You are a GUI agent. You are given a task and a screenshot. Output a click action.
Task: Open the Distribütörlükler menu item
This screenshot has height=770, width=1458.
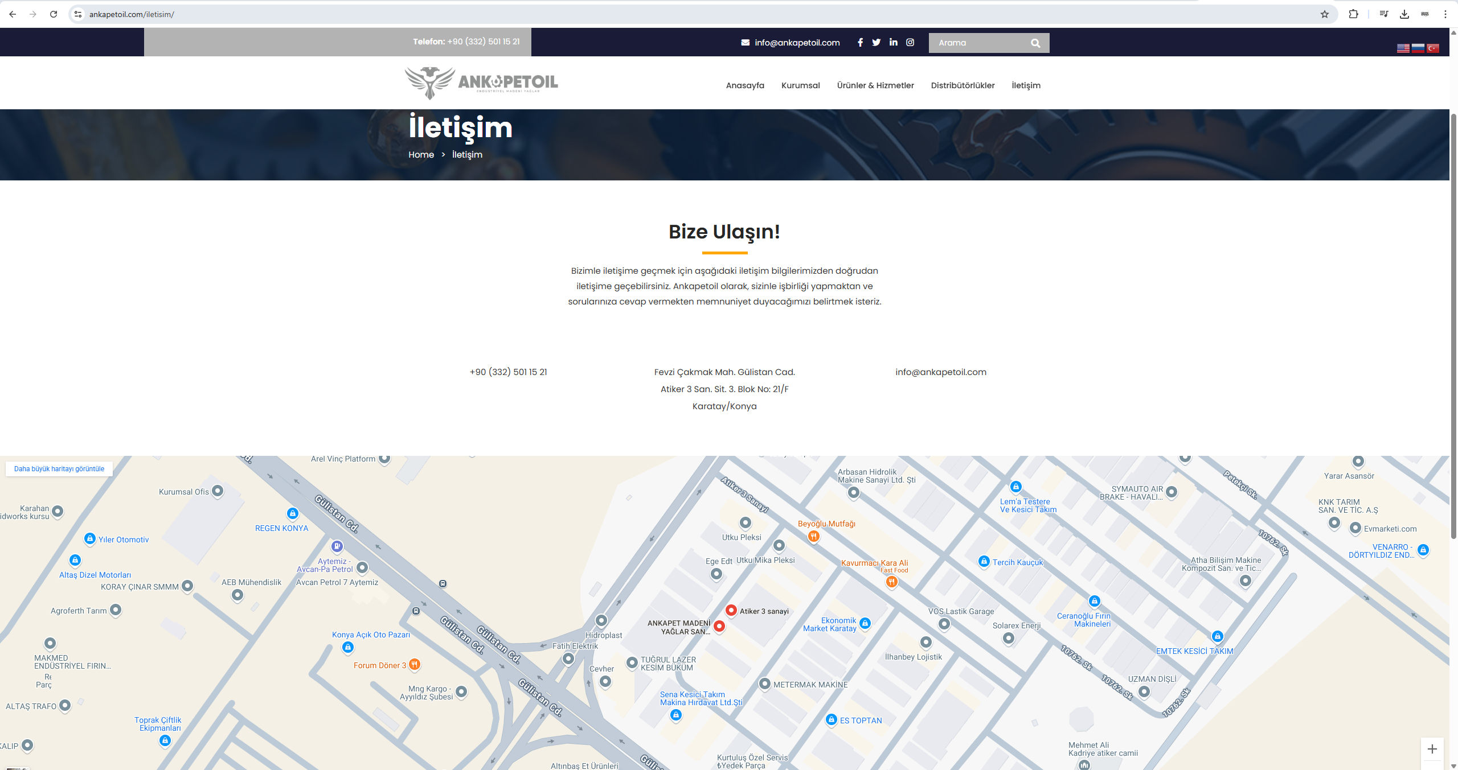[963, 85]
